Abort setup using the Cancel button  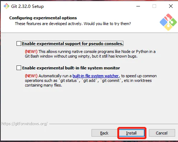coord(162,133)
